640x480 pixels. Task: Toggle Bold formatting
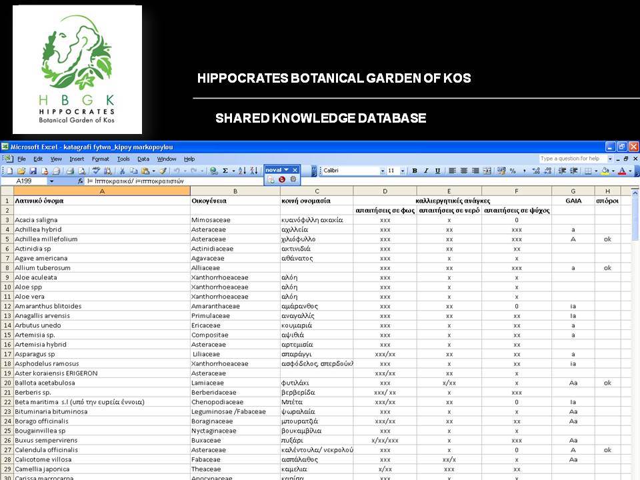click(415, 171)
